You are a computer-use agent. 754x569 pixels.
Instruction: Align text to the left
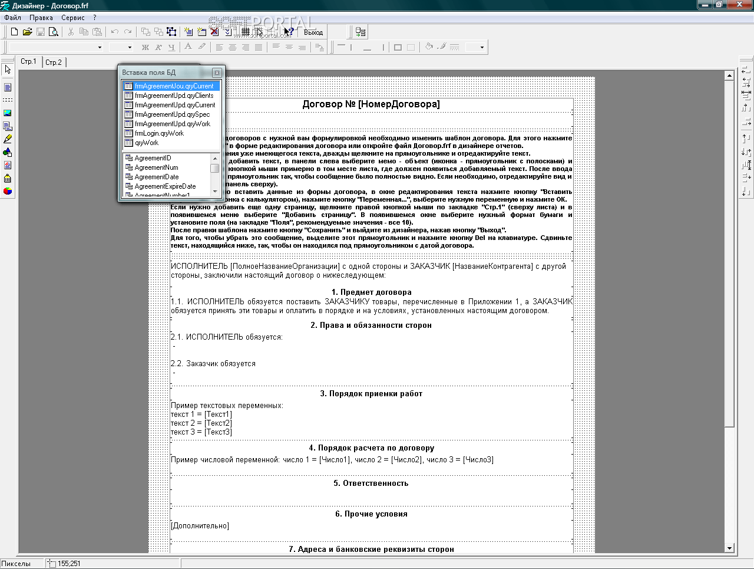click(x=219, y=47)
